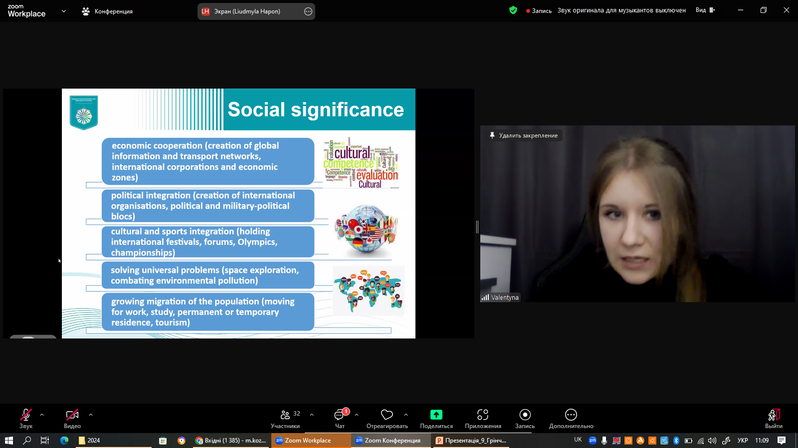Open screen share options ellipsis for Liudmyla Hapon
The height and width of the screenshot is (448, 798).
click(308, 11)
